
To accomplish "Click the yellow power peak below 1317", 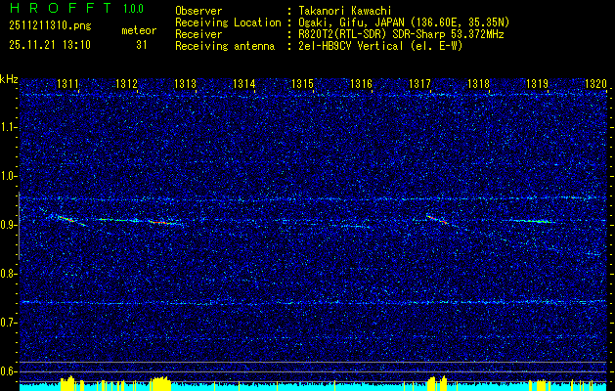I will (437, 383).
